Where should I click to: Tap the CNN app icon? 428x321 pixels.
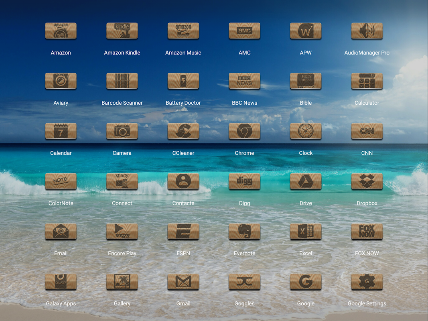(367, 131)
